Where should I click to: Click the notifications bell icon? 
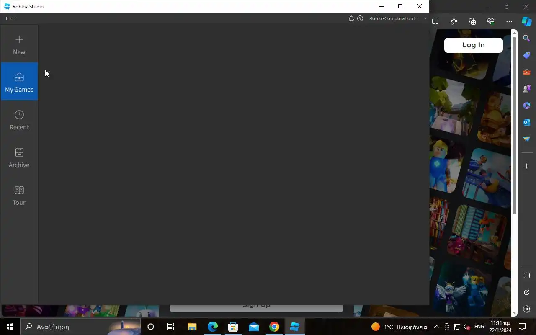pos(351,18)
